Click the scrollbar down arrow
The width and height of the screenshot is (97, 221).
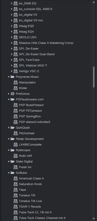point(94,219)
